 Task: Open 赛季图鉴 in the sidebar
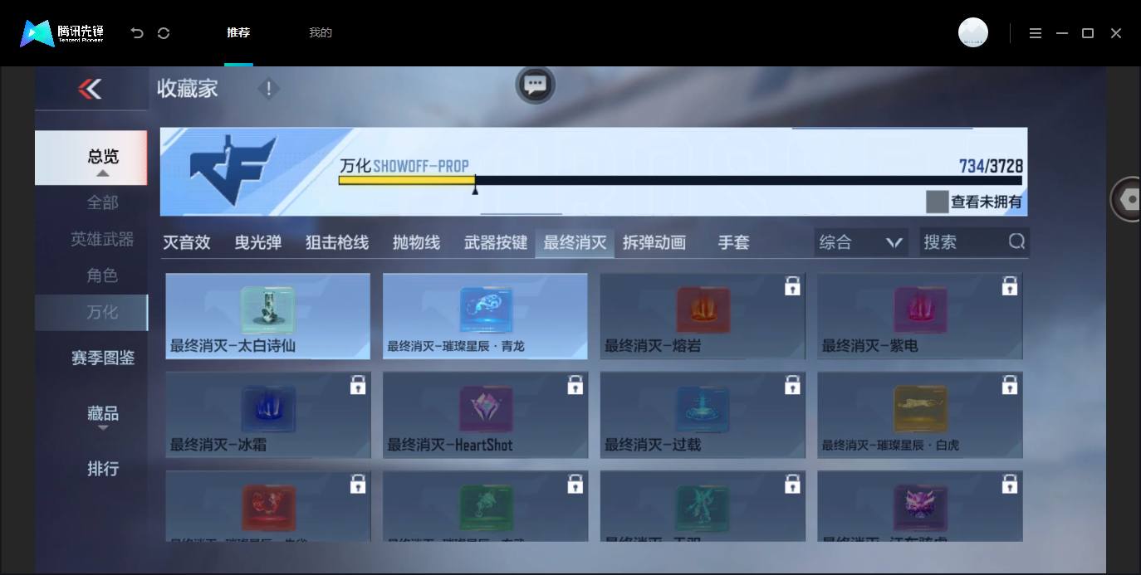pyautogui.click(x=103, y=358)
